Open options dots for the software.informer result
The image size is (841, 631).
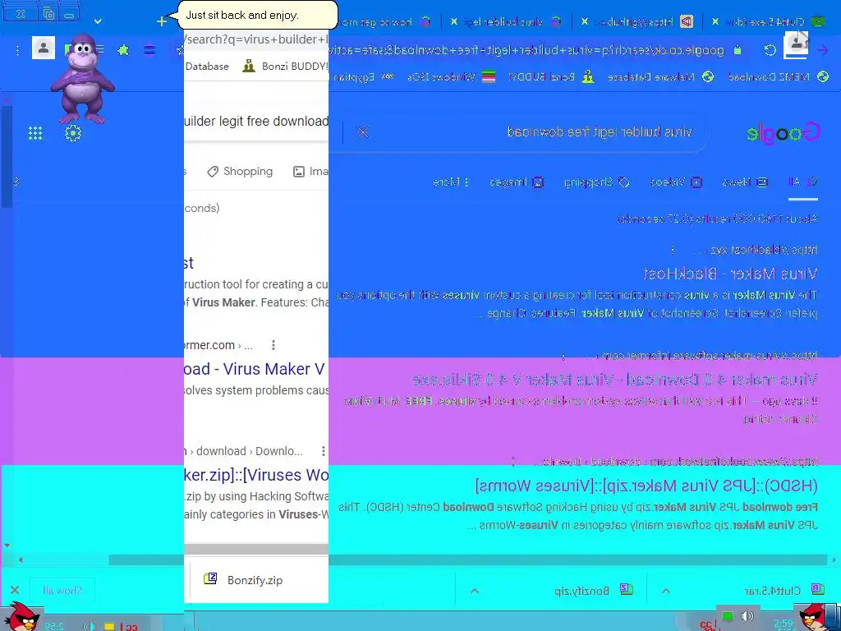pyautogui.click(x=563, y=355)
